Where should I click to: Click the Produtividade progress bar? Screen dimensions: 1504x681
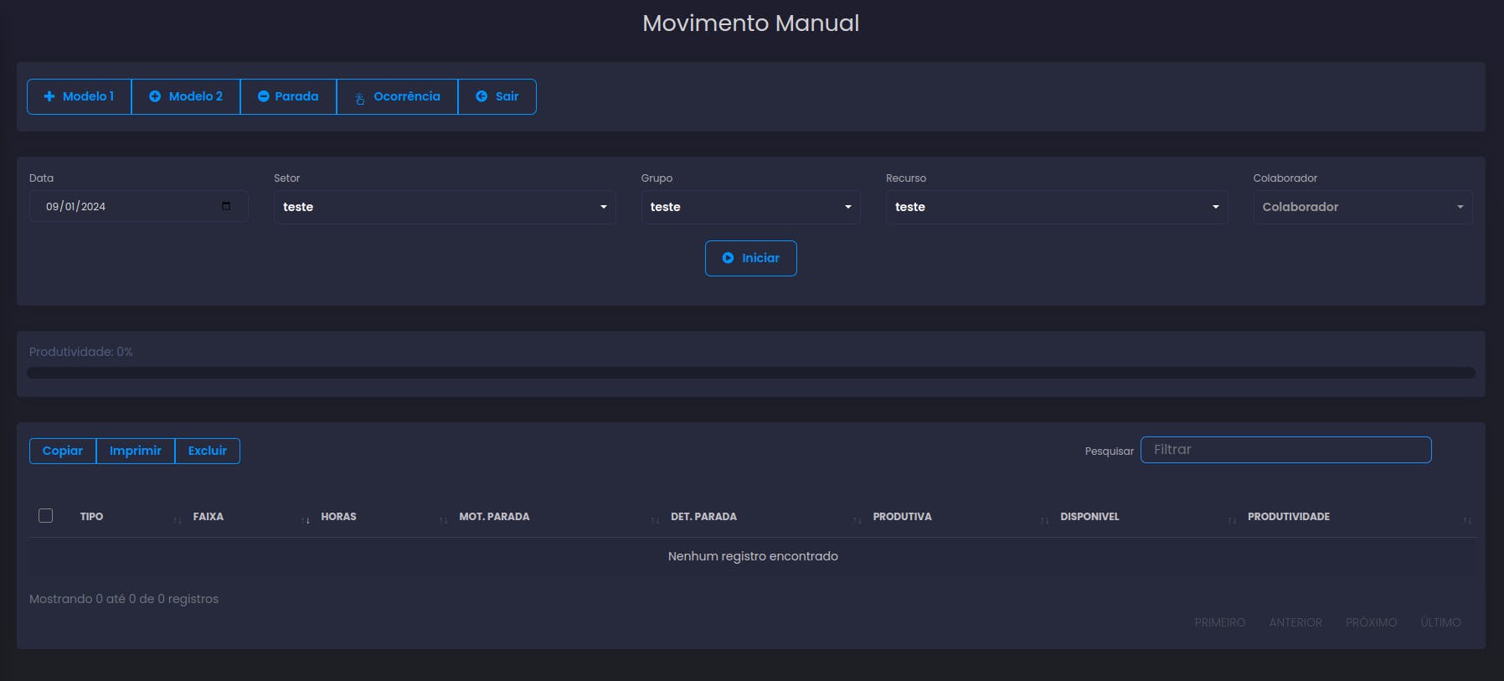[751, 373]
